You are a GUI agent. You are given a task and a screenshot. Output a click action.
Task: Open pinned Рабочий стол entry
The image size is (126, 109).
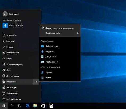tap(60, 46)
